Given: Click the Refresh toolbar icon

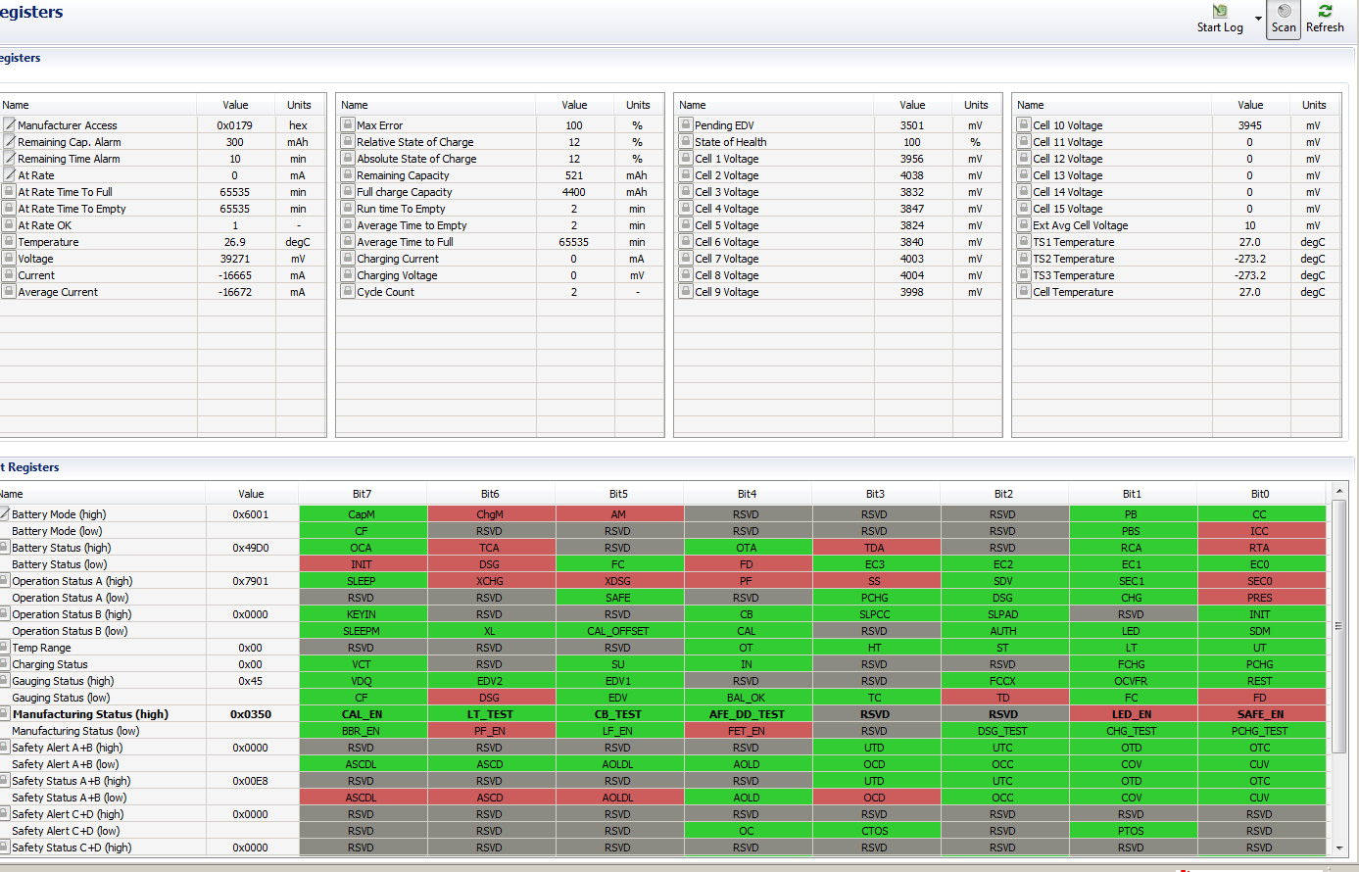Looking at the screenshot, I should (1325, 12).
